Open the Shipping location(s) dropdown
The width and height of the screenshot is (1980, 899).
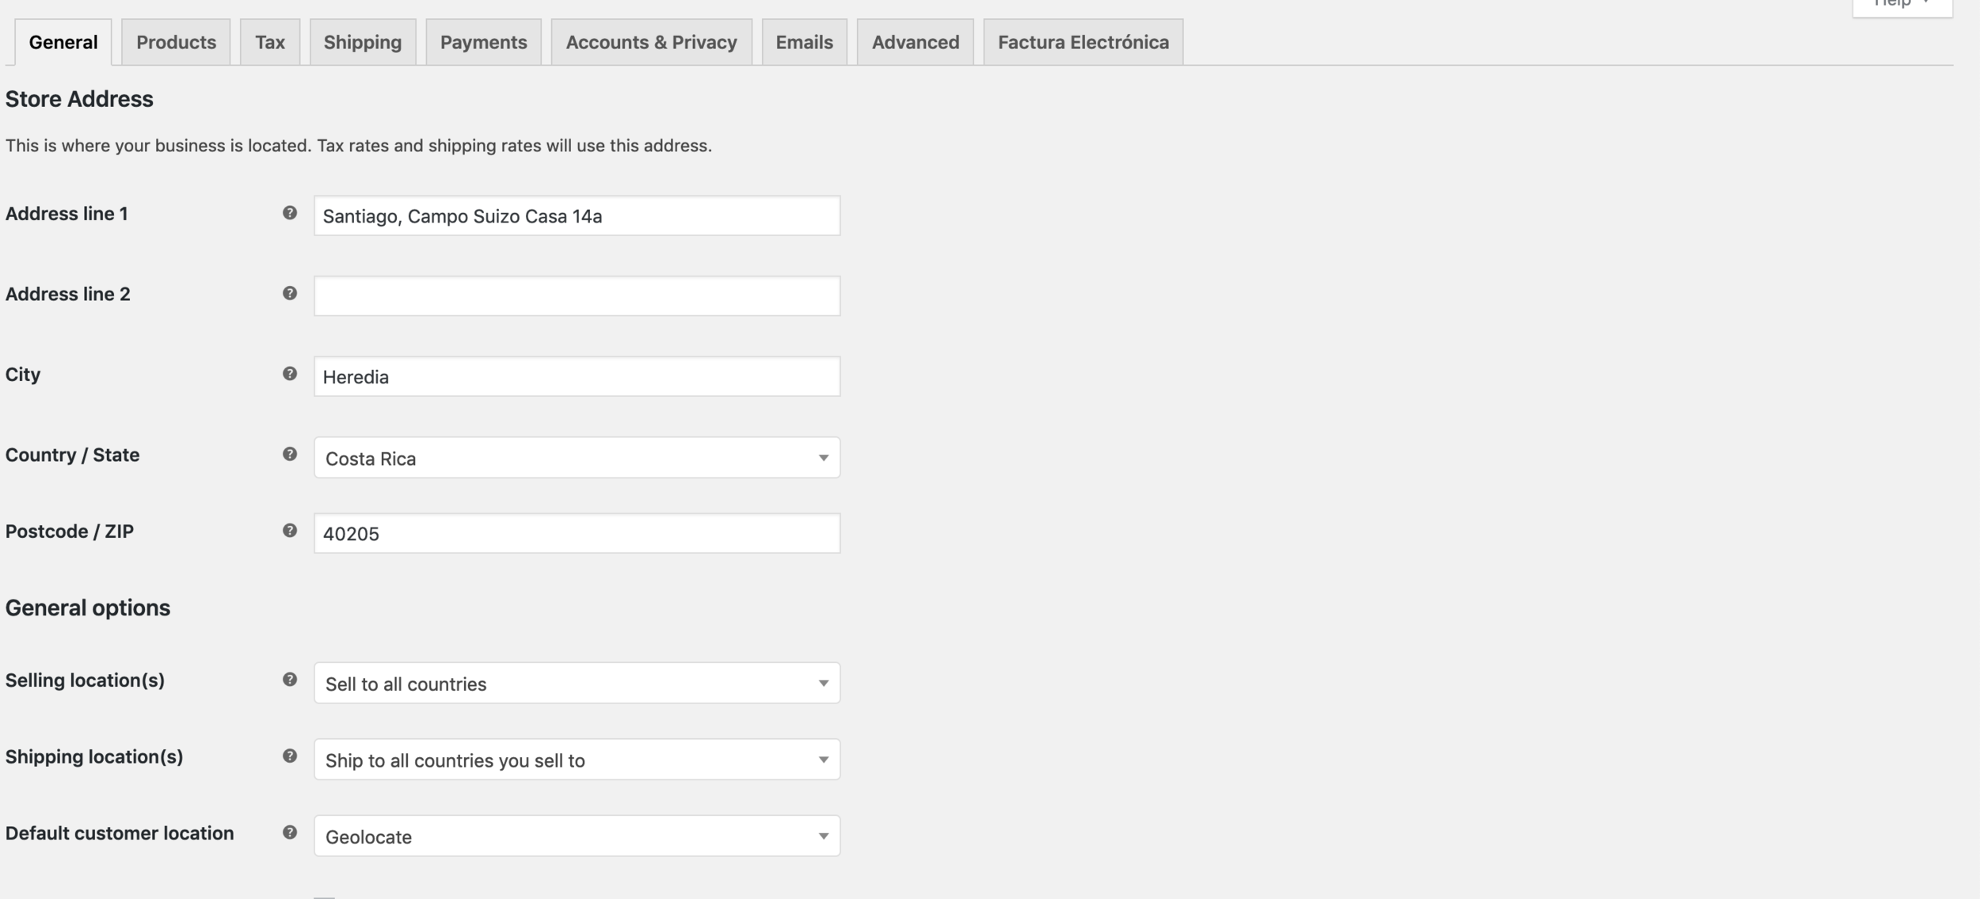click(577, 760)
